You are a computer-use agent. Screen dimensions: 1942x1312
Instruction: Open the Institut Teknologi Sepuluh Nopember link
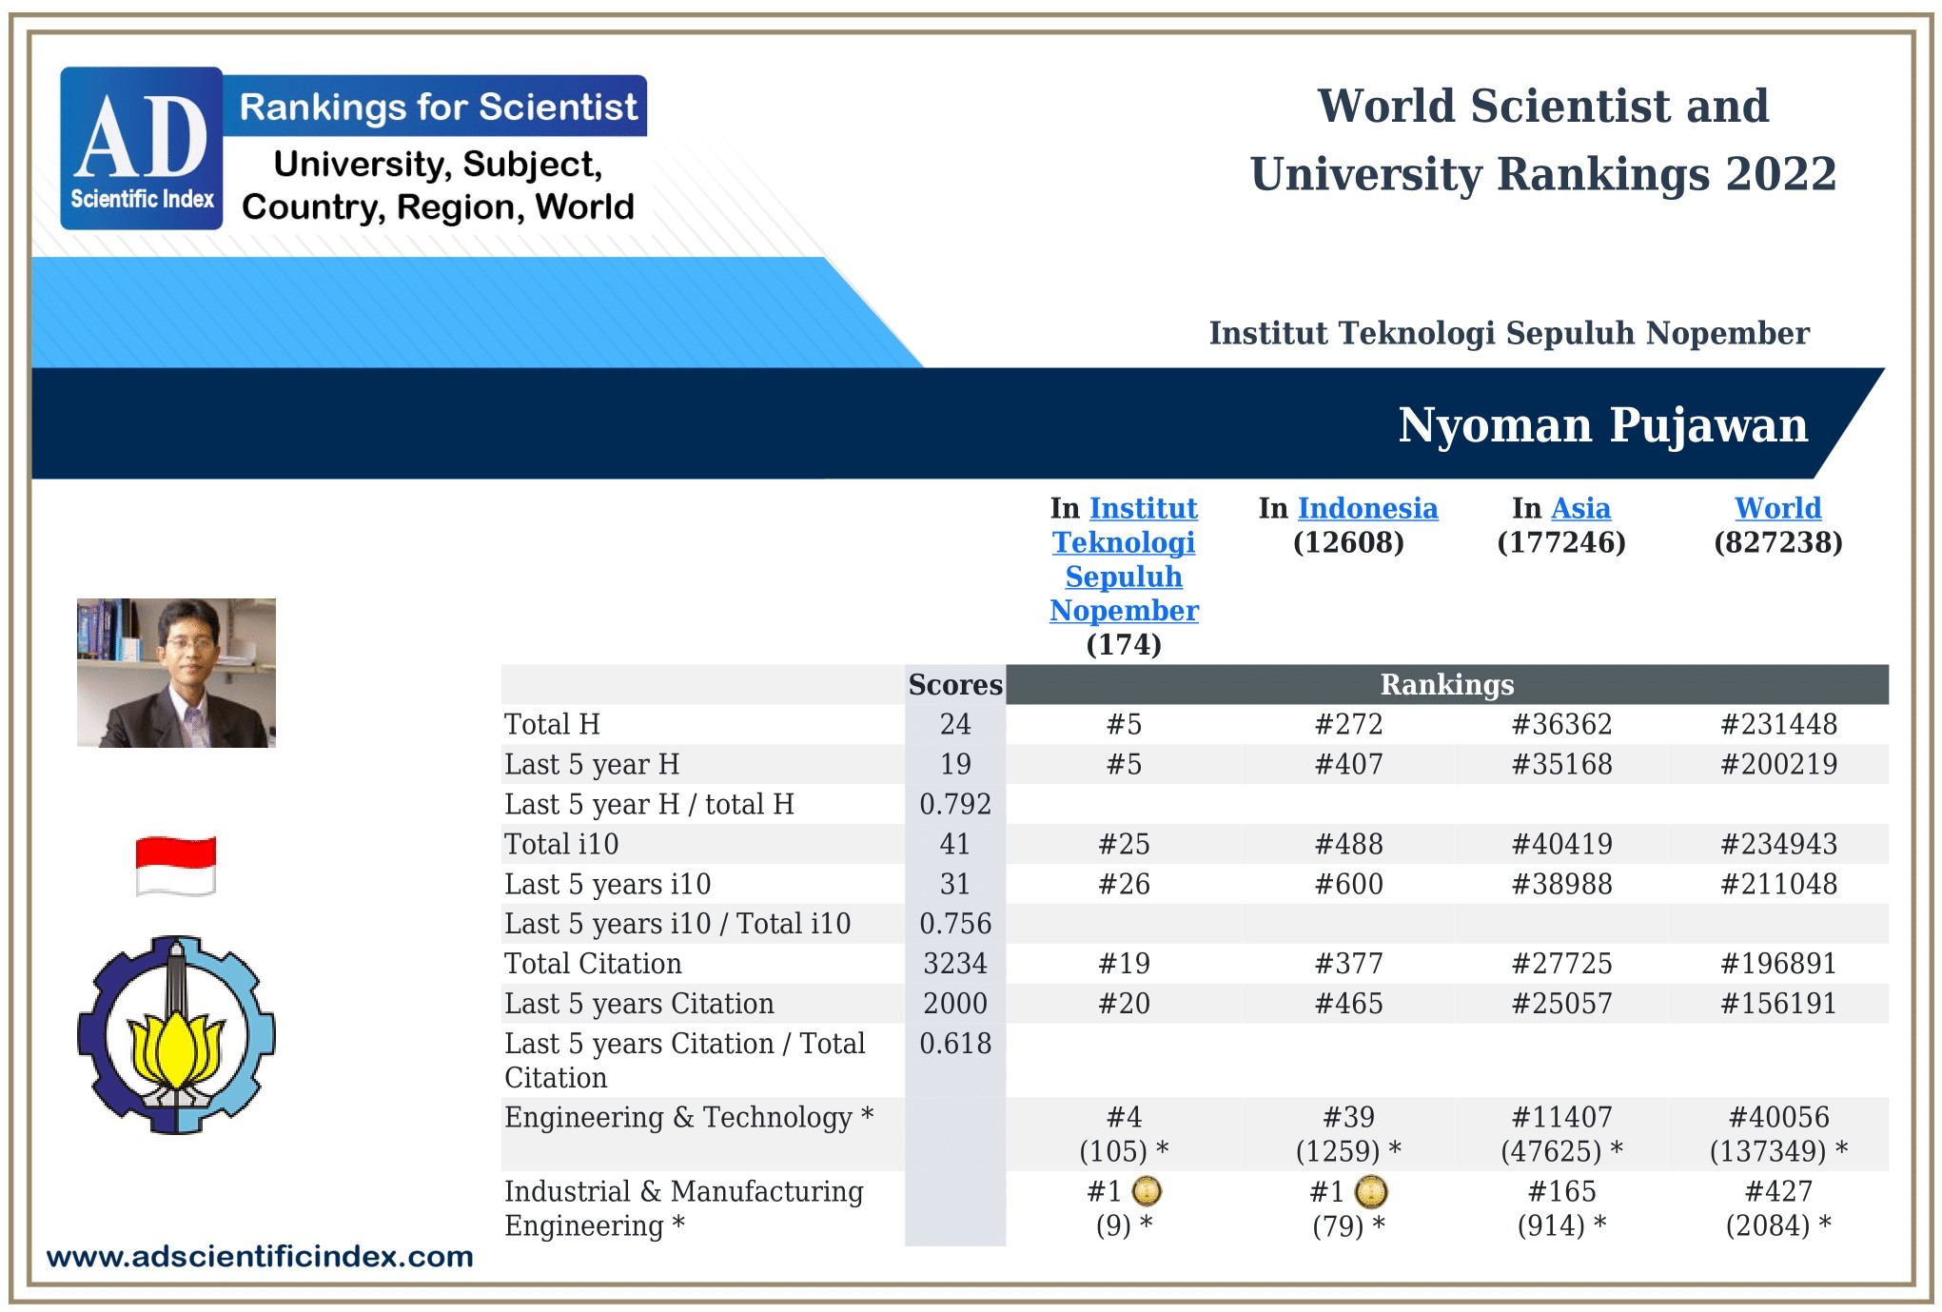pos(1124,559)
